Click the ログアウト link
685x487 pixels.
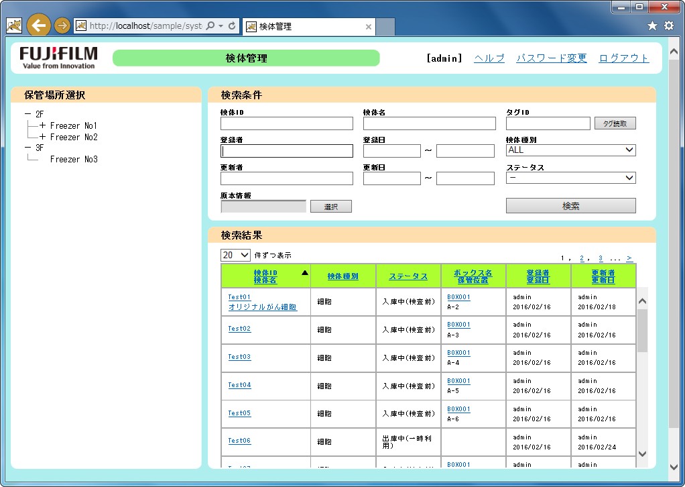pos(623,58)
